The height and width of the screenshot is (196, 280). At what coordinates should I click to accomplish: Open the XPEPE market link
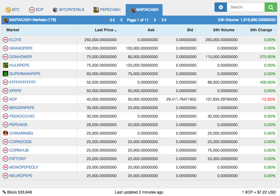(x=15, y=91)
